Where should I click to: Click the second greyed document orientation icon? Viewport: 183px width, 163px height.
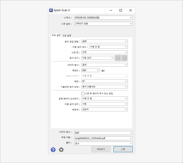(x=124, y=58)
